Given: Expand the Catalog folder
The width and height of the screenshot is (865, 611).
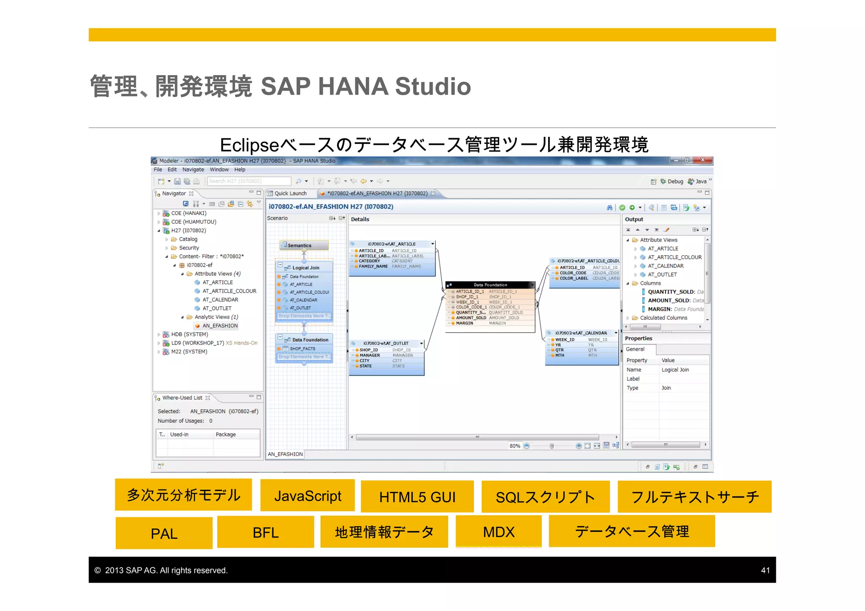Looking at the screenshot, I should 167,239.
